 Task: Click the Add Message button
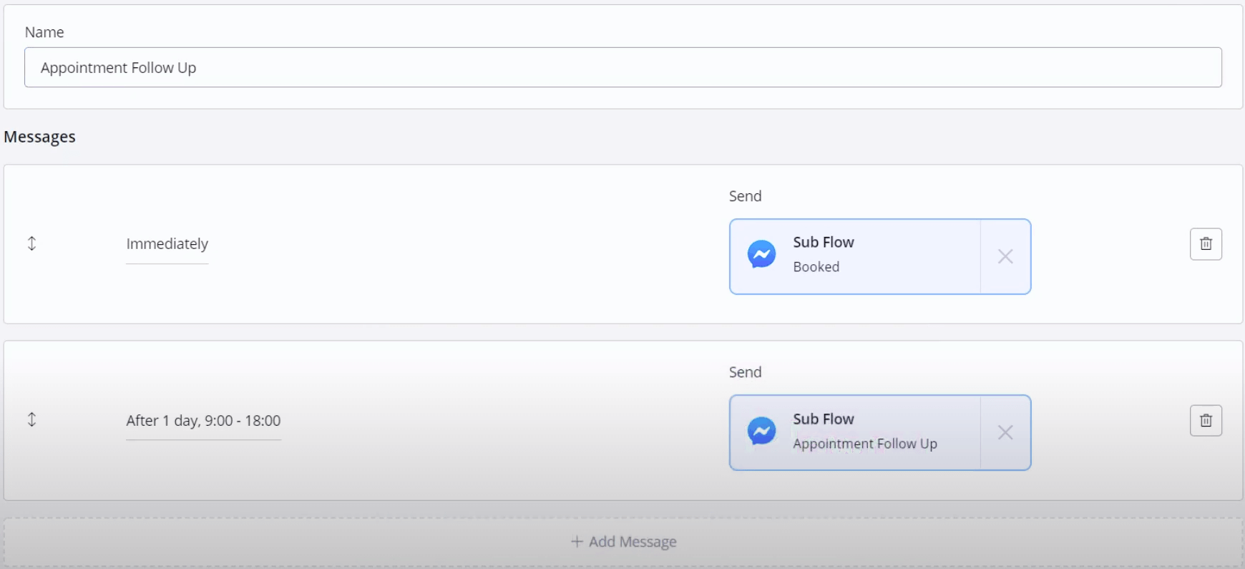pyautogui.click(x=623, y=542)
